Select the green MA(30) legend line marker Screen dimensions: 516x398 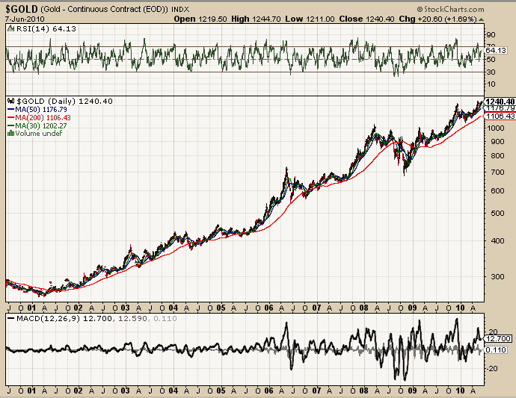[11, 125]
